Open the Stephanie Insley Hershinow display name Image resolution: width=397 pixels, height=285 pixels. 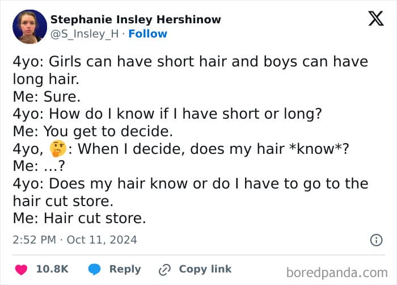[136, 19]
